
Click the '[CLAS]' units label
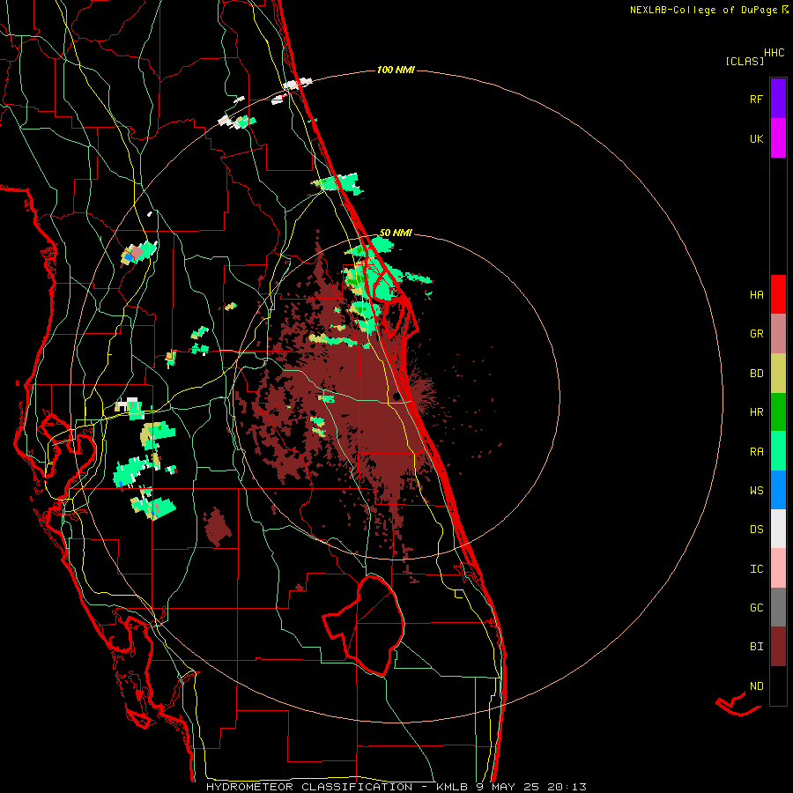pos(745,62)
